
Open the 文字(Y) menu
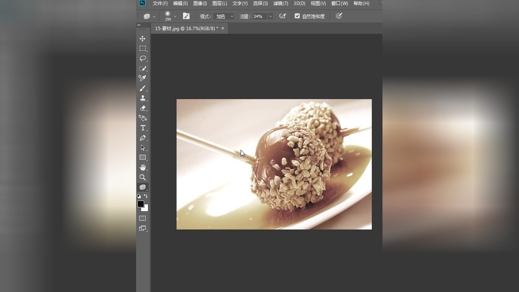240,3
